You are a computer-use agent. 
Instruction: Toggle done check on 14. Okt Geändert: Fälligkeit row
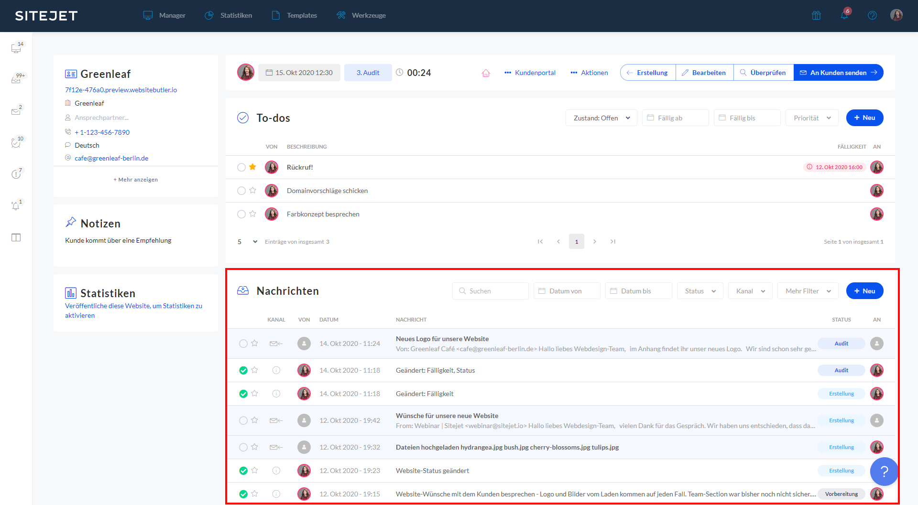click(243, 394)
